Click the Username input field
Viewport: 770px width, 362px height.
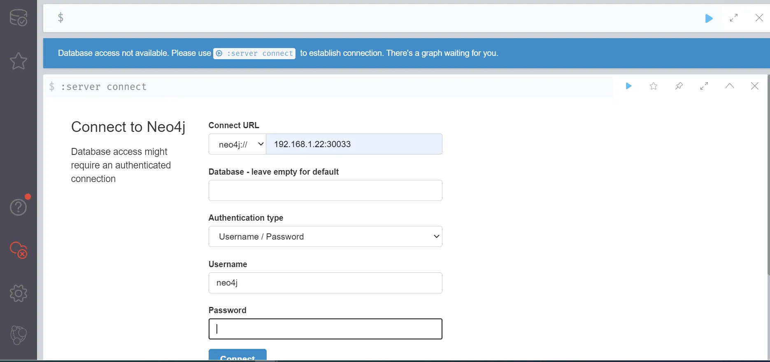tap(326, 283)
